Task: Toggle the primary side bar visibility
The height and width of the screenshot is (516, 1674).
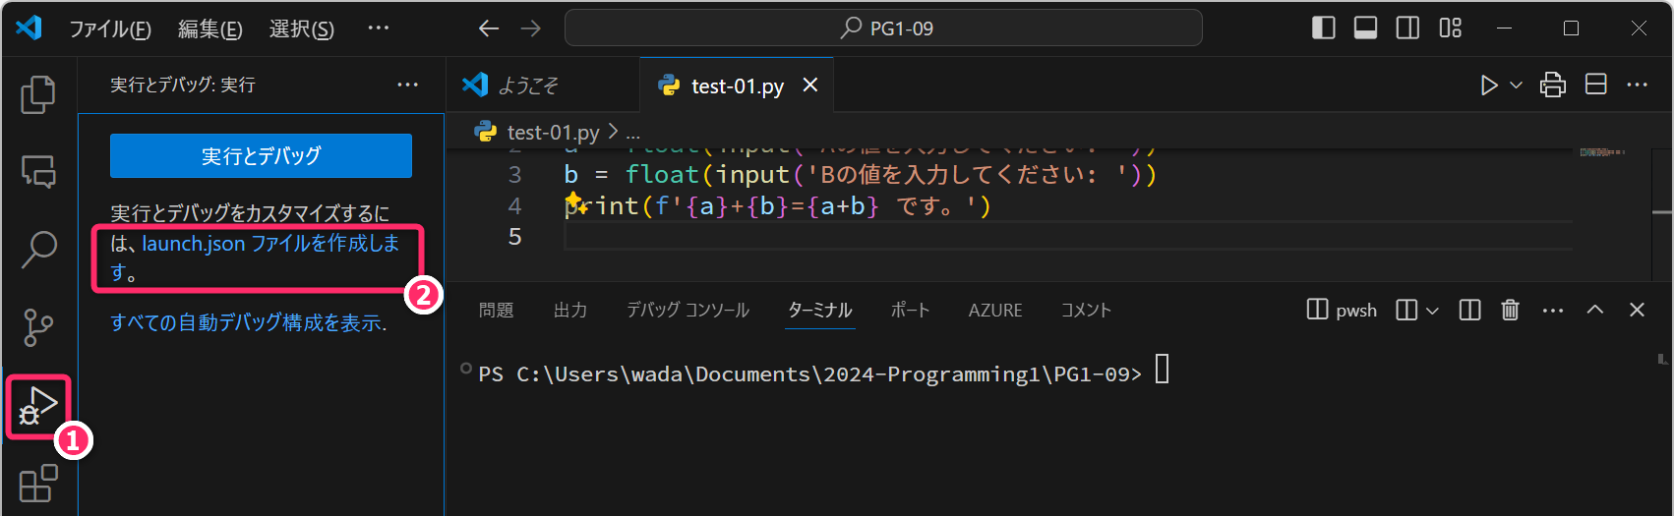Action: pyautogui.click(x=1324, y=29)
